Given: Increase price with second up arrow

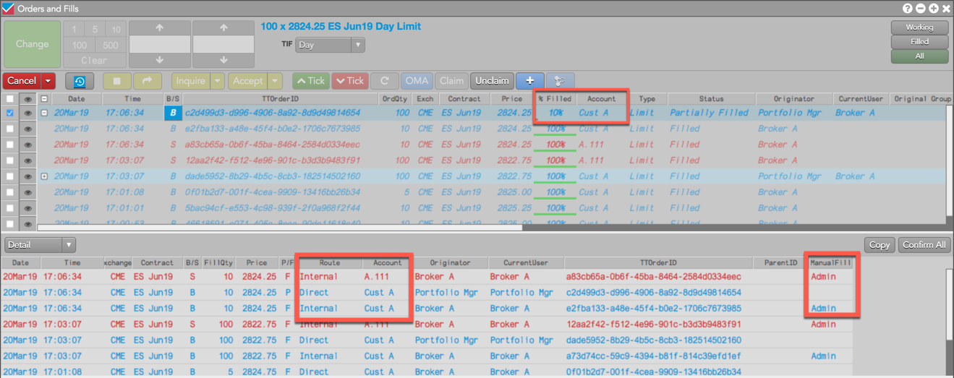Looking at the screenshot, I should (223, 27).
